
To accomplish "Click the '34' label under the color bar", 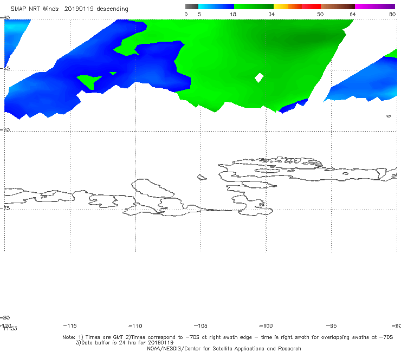I will pyautogui.click(x=271, y=15).
